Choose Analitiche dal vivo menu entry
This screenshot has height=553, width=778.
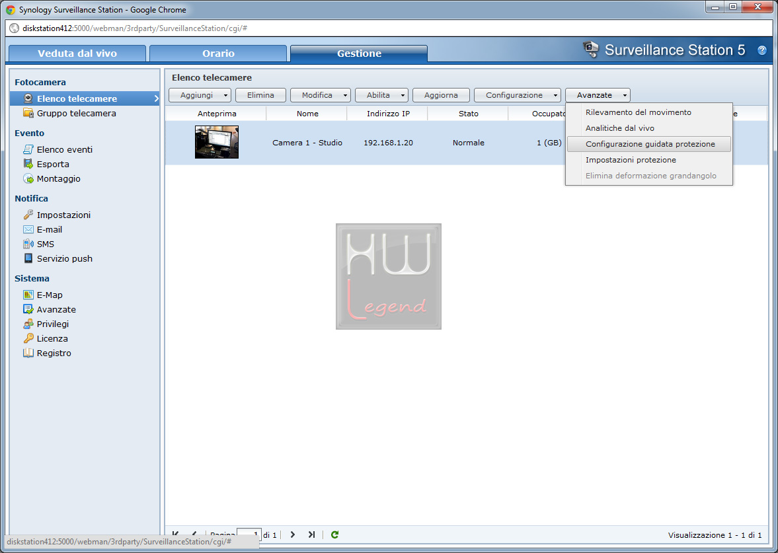click(649, 128)
